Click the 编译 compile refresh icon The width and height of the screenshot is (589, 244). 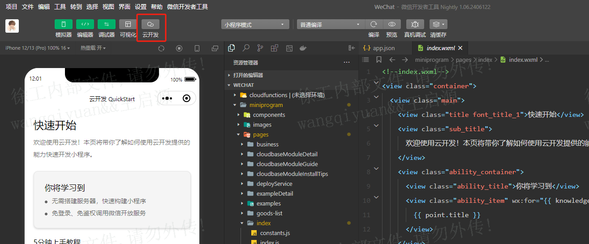click(374, 24)
